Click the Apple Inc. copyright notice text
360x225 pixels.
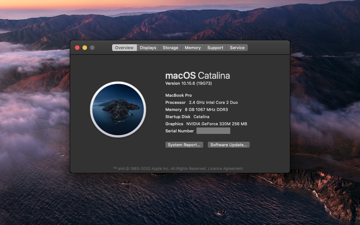160,168
